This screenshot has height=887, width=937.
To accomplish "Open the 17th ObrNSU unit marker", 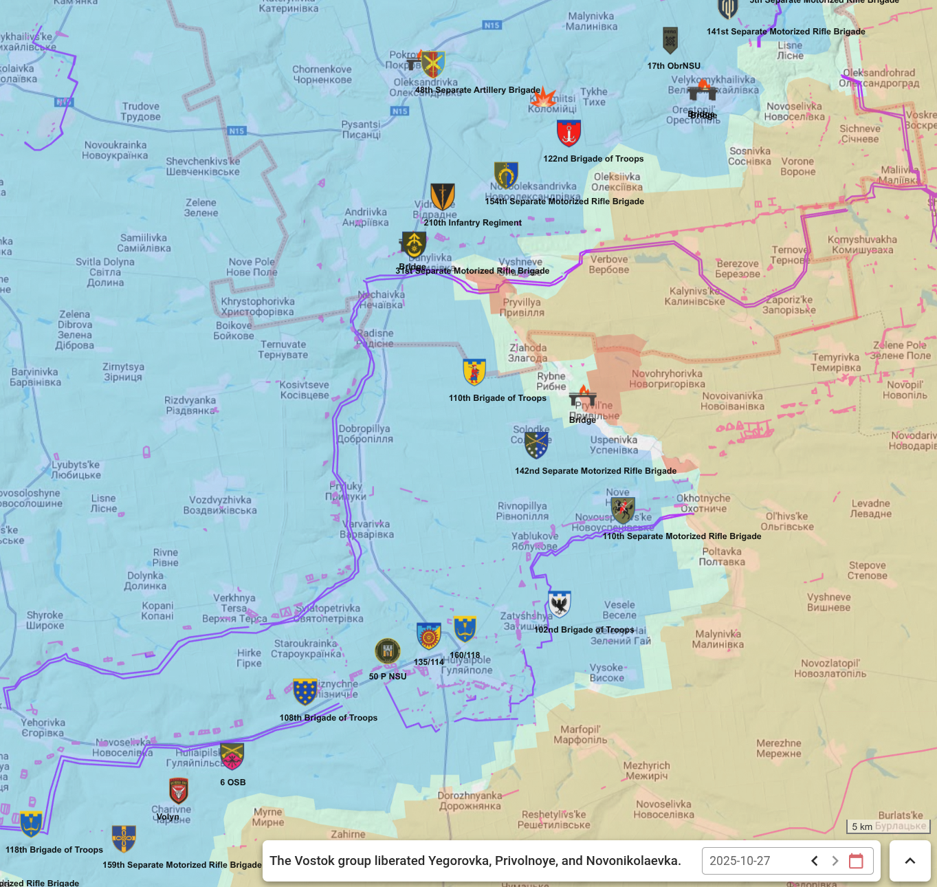I will (x=670, y=41).
